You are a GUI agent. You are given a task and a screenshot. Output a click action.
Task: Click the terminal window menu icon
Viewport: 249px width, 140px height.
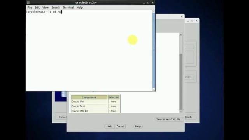point(28,3)
